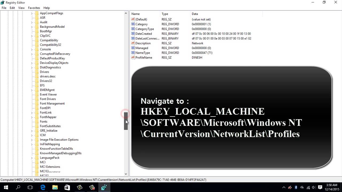Select the FontSubstitutes key

coord(50,126)
